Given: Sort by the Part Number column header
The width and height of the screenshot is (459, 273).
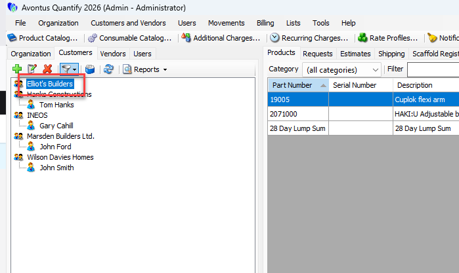Looking at the screenshot, I should [x=298, y=85].
